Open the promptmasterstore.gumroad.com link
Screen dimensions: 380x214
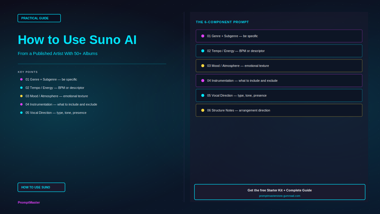point(280,196)
